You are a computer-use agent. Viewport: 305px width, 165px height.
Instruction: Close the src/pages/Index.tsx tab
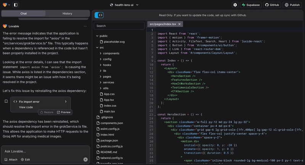[x=179, y=24]
